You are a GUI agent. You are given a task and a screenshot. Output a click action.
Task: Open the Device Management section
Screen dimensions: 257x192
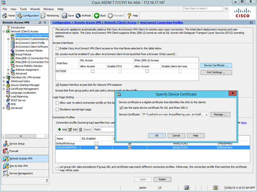(21, 173)
